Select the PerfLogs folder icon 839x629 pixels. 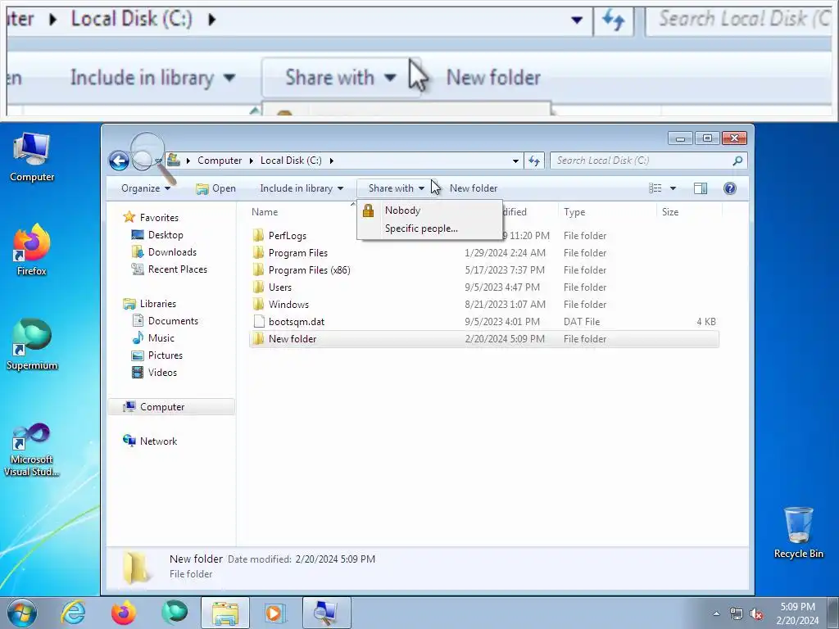[x=258, y=235]
